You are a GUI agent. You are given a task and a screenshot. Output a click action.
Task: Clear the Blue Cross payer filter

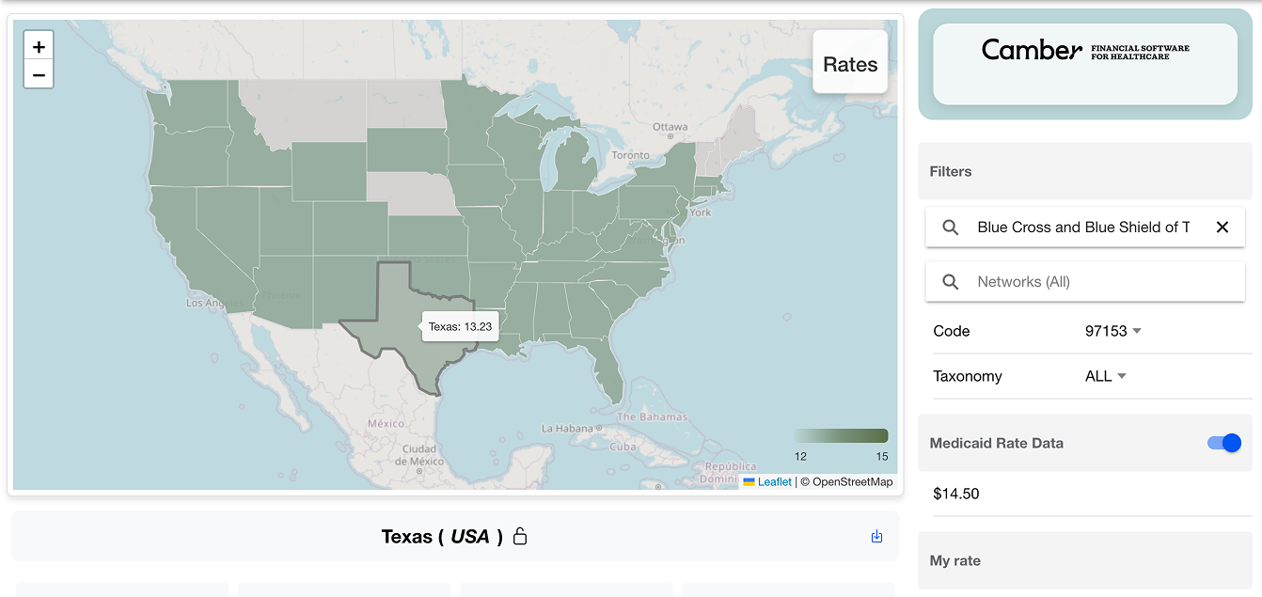(1222, 227)
